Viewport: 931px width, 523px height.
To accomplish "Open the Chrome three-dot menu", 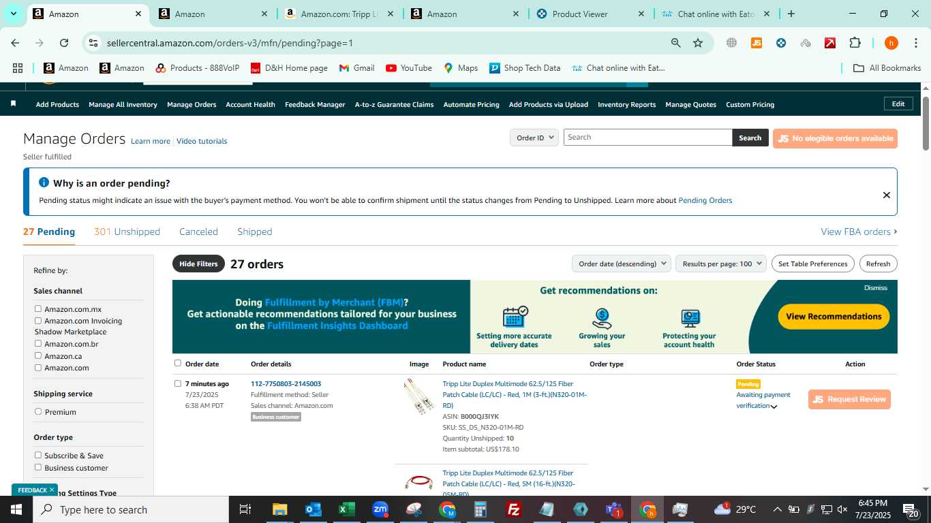I will pos(915,43).
